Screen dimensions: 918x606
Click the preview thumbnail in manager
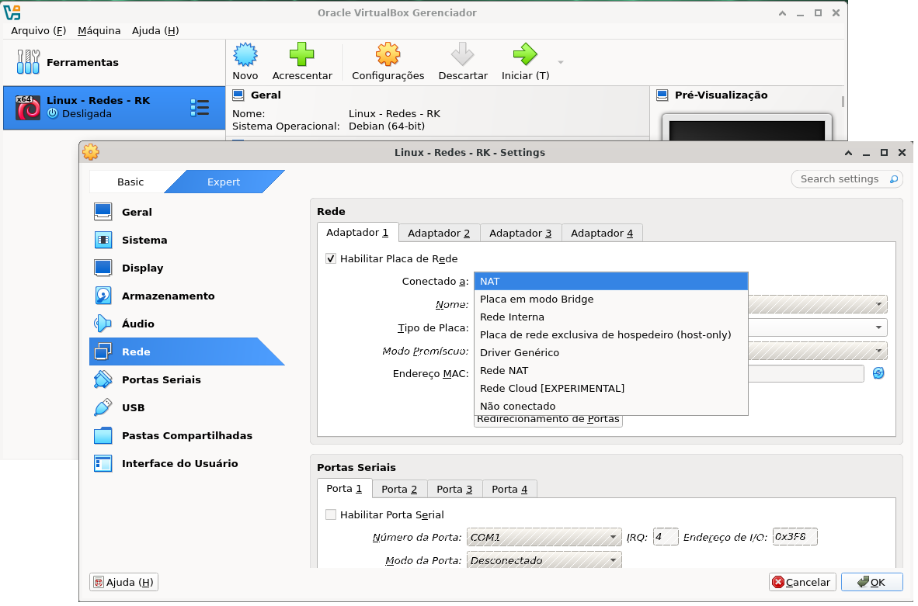click(x=746, y=127)
